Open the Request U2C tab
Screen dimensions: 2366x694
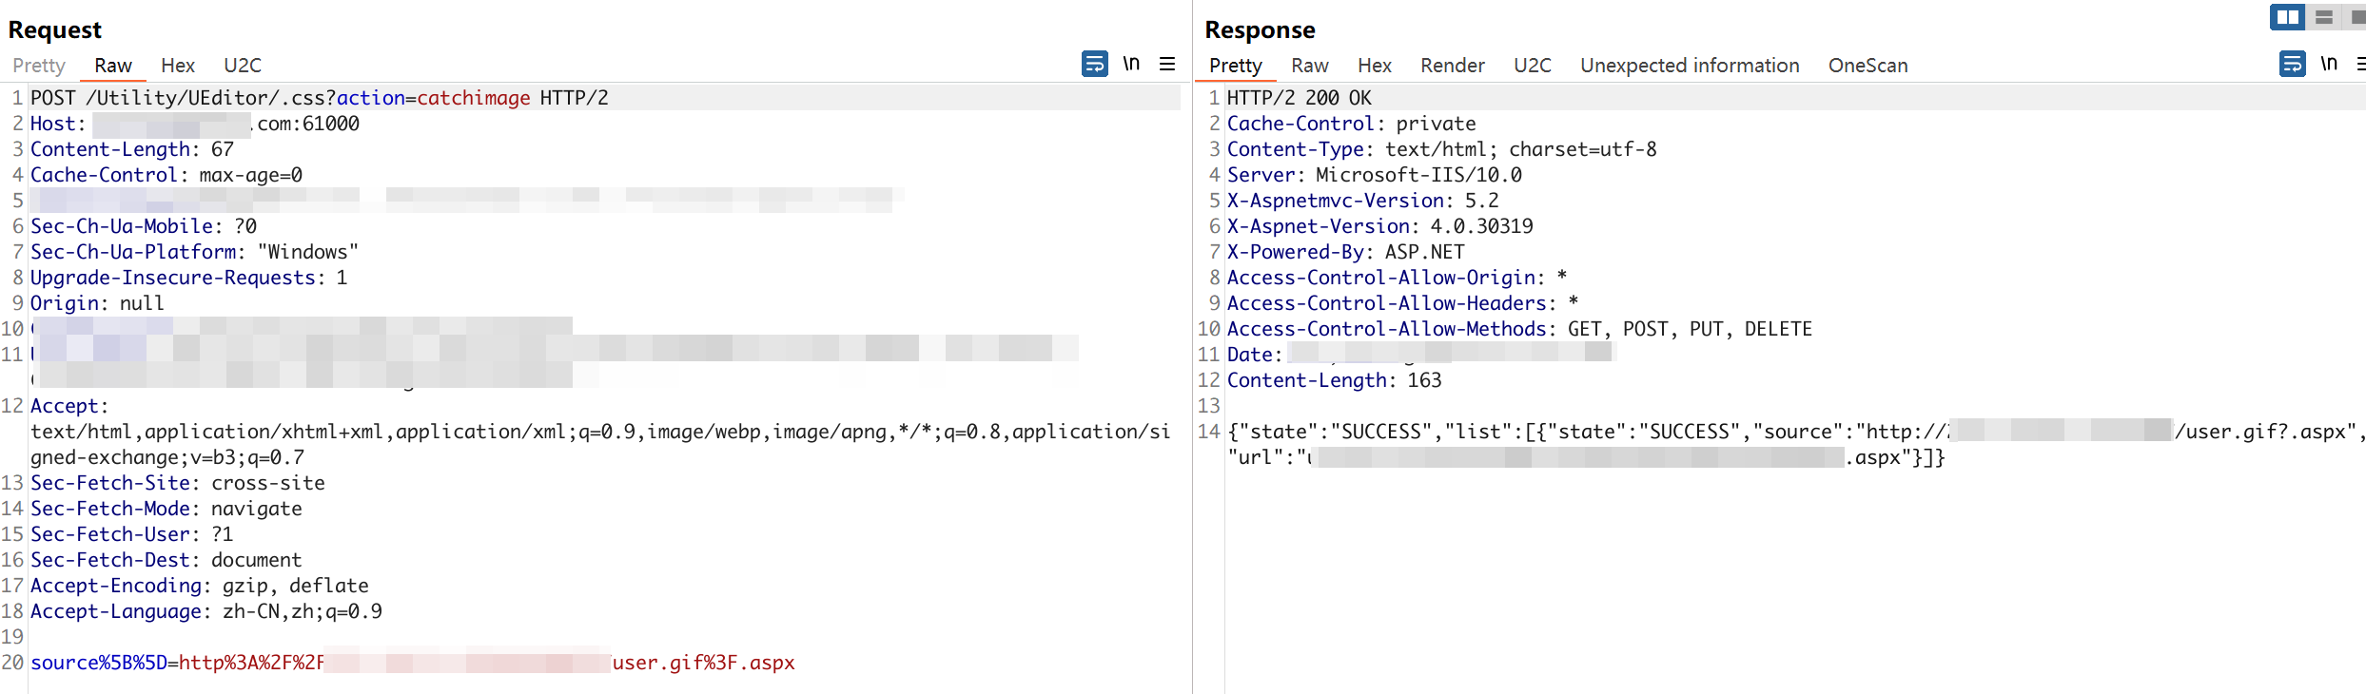243,66
